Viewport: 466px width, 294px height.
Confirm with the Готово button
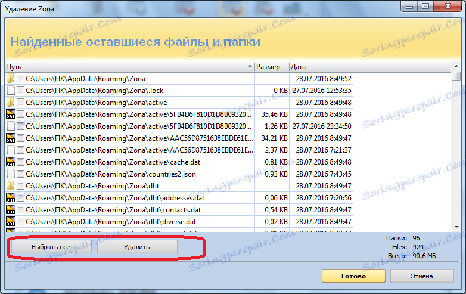point(353,276)
